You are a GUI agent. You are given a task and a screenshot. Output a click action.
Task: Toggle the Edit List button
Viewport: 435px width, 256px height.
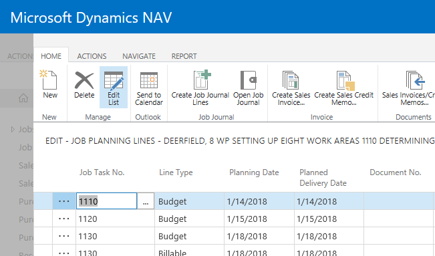coord(114,87)
